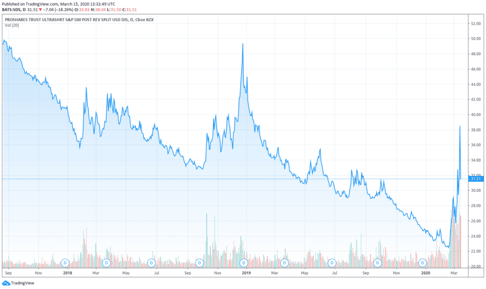Open dividend marker between Sep and Nov 2018
This screenshot has height=289, width=486.
[x=199, y=263]
